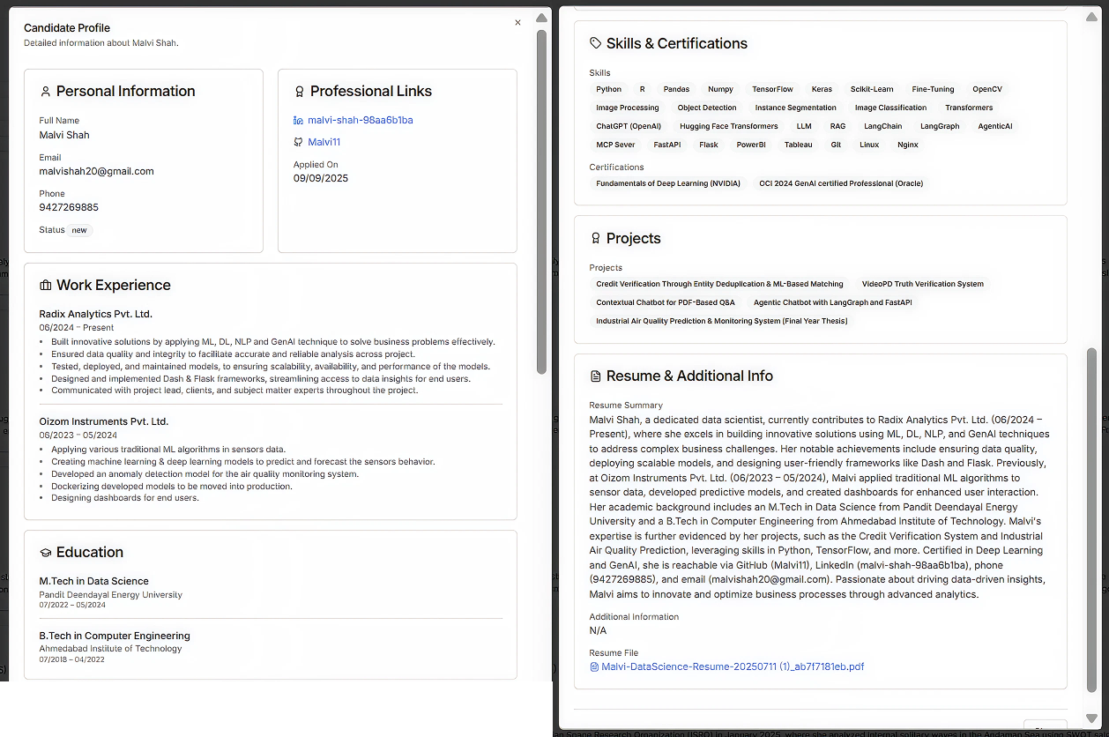Click the Professional Links section icon
Viewport: 1109px width, 737px height.
pyautogui.click(x=298, y=90)
